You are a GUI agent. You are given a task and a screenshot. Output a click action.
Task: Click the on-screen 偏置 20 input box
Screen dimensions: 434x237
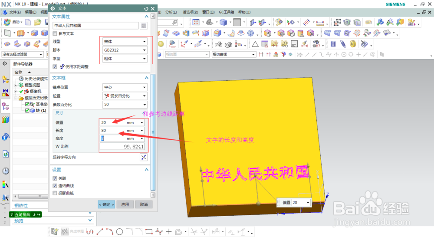[x=301, y=203]
